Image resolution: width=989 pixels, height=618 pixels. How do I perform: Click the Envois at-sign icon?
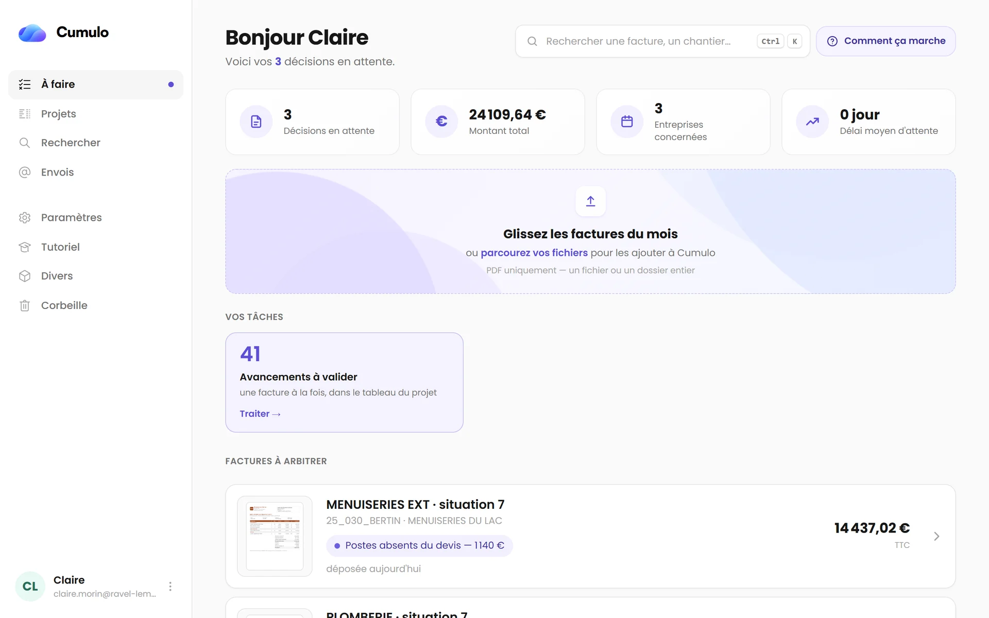tap(25, 172)
